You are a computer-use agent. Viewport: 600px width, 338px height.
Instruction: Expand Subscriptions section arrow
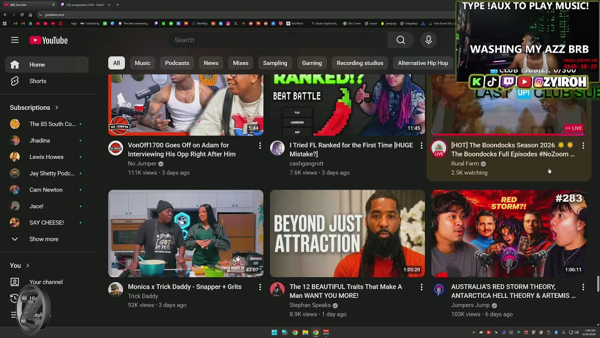coord(57,108)
